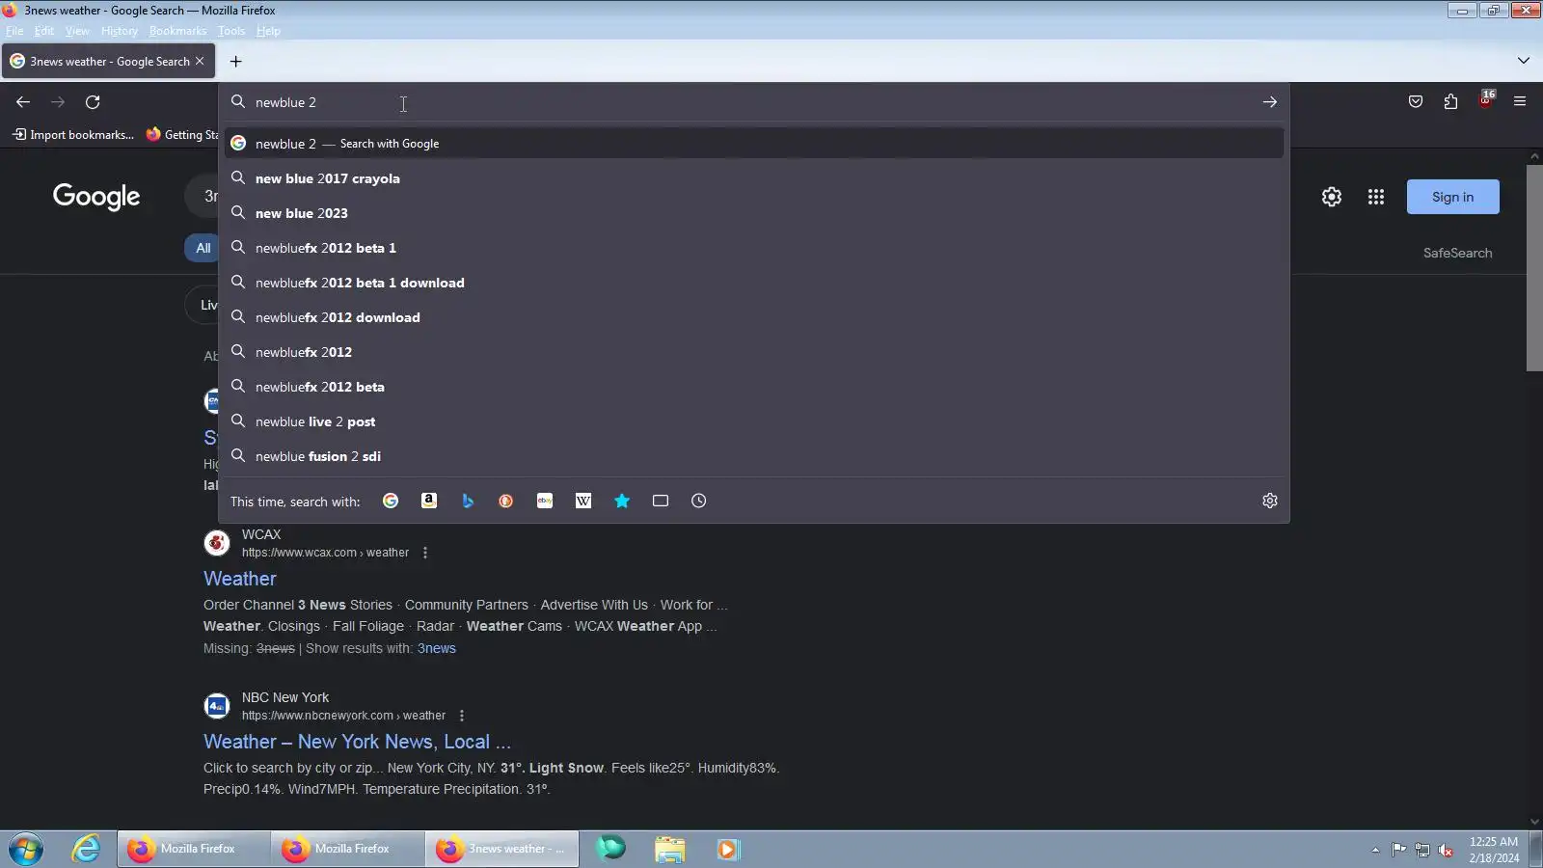The image size is (1543, 868).
Task: Open a new tab with plus button
Action: click(x=235, y=62)
